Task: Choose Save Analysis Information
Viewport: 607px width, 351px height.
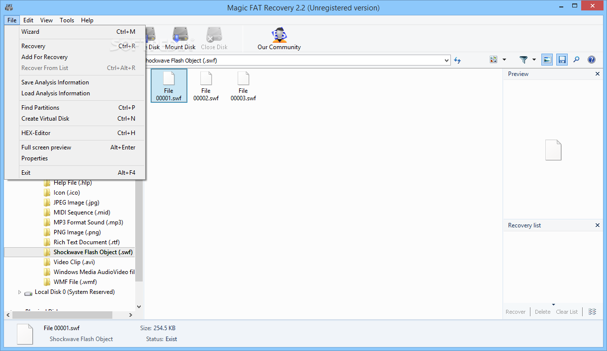Action: point(75,82)
